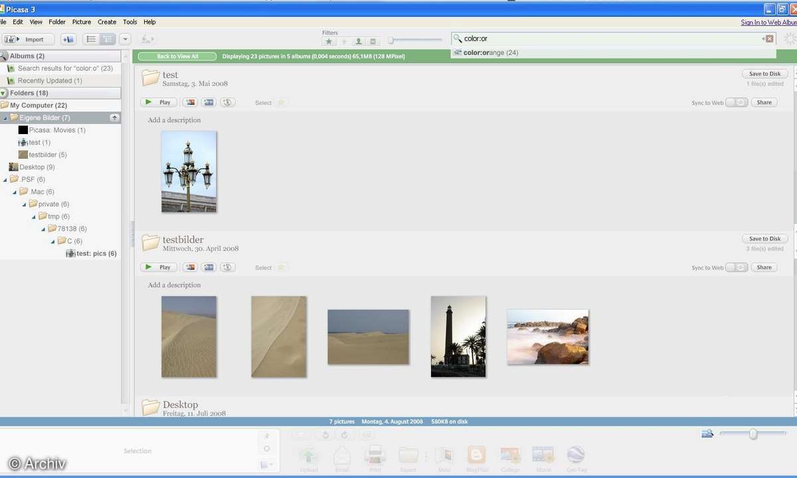Toggle Sync to Web for testbilder folder
This screenshot has width=797, height=478.
click(737, 267)
